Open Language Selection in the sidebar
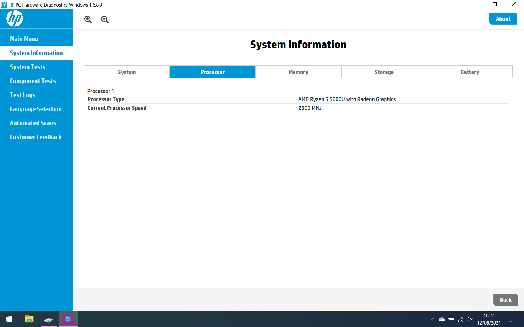This screenshot has height=327, width=524. click(36, 109)
